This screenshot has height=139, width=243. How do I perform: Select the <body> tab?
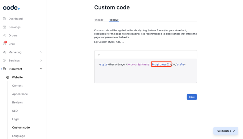(114, 20)
